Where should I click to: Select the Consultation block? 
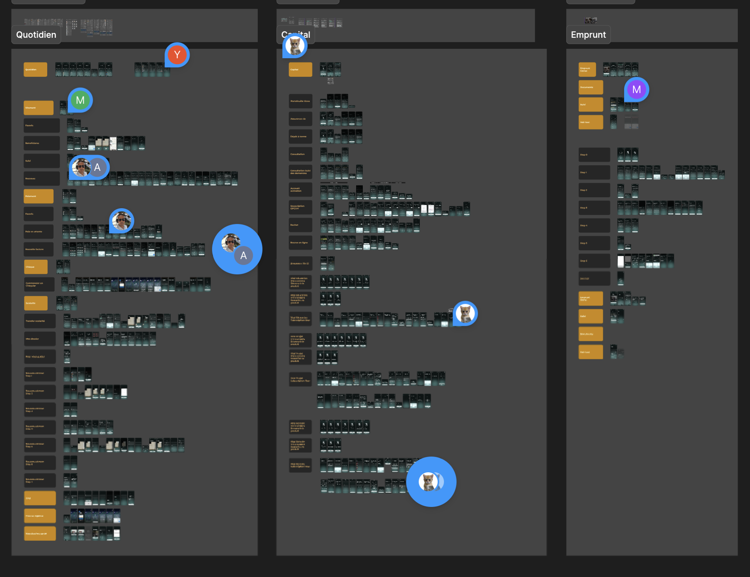(301, 154)
